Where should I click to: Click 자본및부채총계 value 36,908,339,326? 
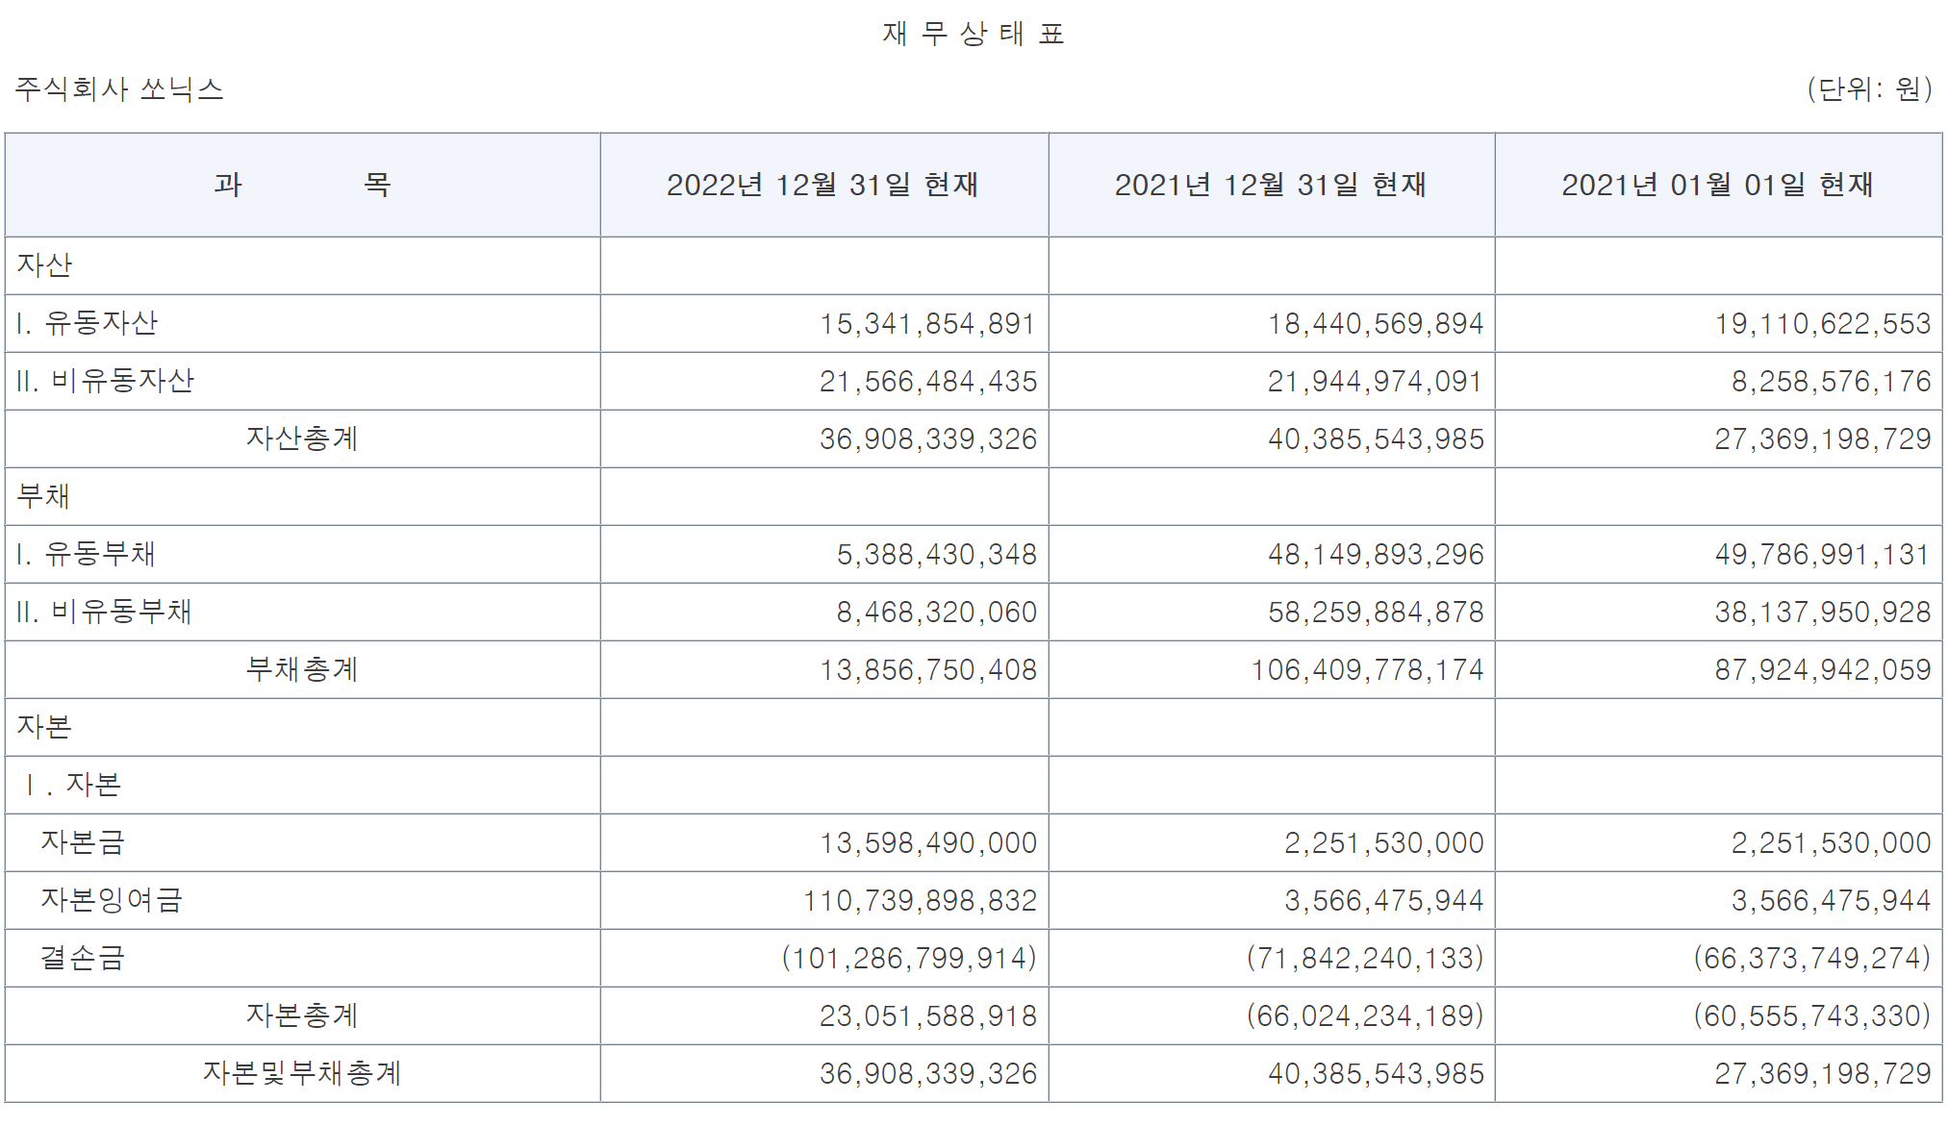click(x=928, y=1074)
